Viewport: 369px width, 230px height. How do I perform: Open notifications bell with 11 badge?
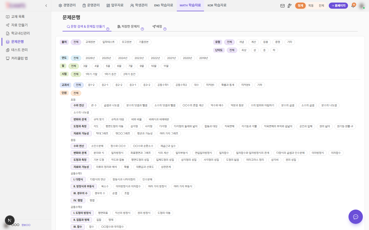tap(353, 5)
